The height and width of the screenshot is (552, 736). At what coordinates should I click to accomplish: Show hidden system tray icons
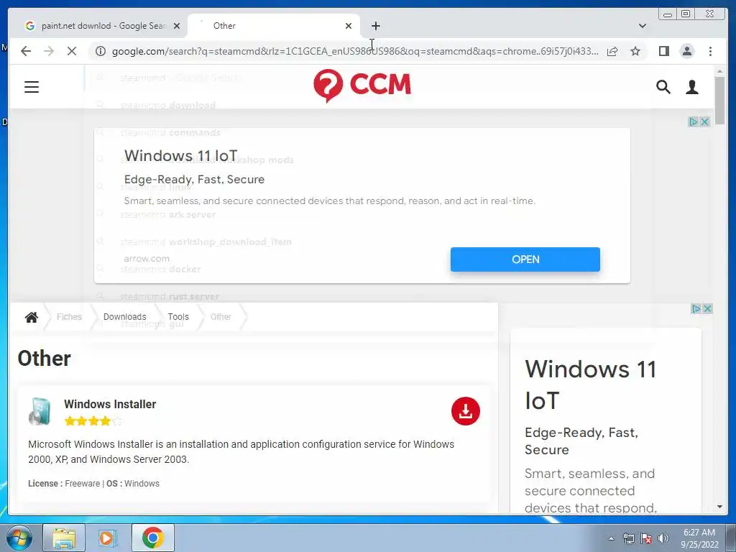tap(611, 538)
